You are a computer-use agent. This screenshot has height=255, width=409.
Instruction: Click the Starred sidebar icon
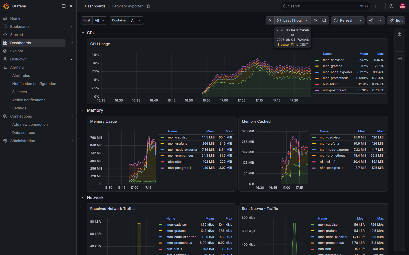(x=5, y=35)
